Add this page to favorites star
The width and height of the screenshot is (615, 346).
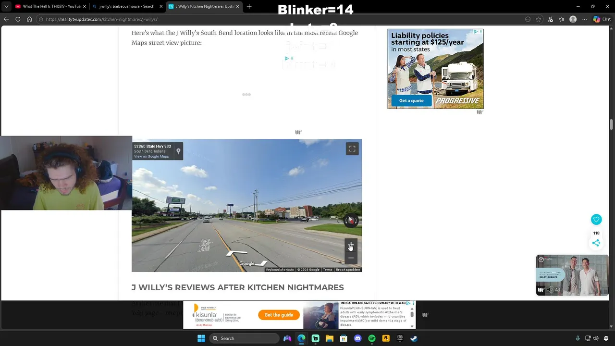click(539, 19)
